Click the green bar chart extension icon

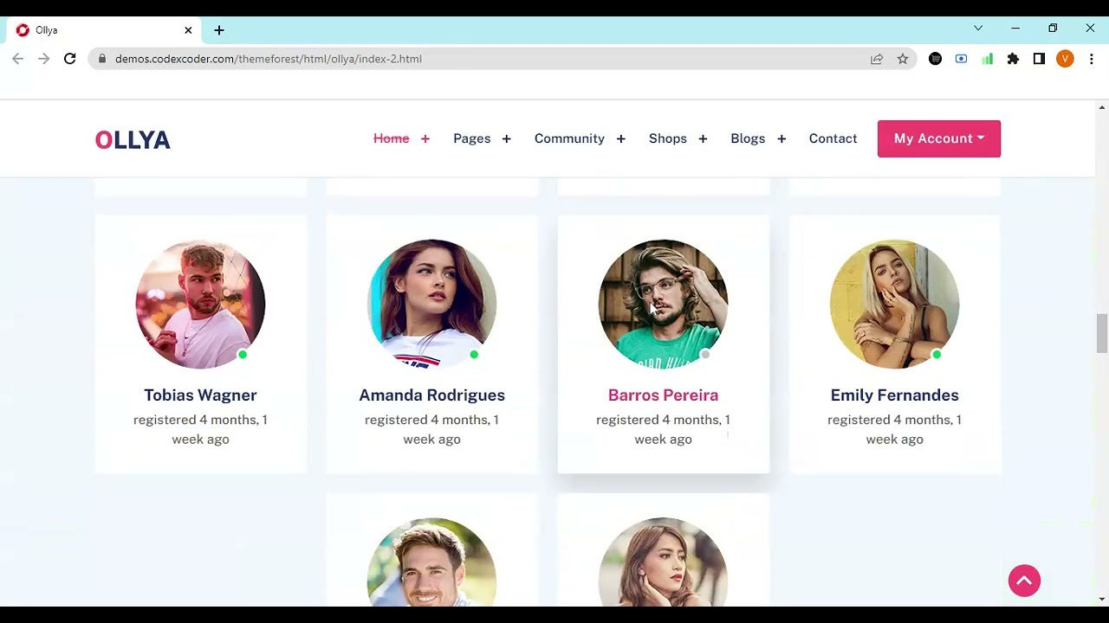(x=987, y=59)
